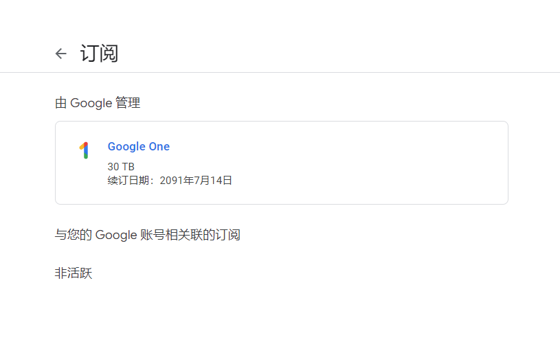Click the 管理 text in the first heading
560x342 pixels.
(x=128, y=103)
